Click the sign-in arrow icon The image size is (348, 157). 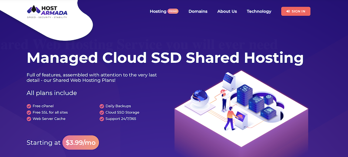pos(288,11)
